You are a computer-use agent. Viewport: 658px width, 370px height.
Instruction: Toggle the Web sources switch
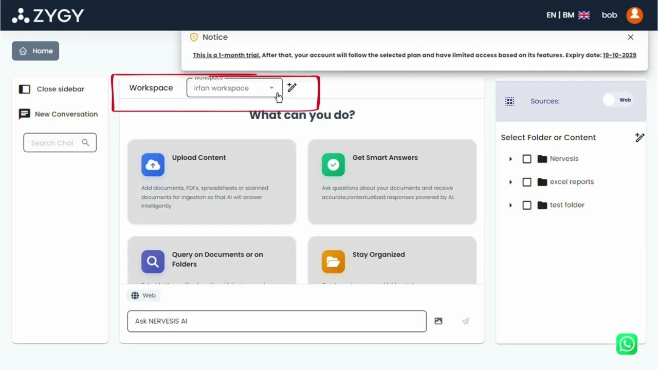[x=618, y=100]
